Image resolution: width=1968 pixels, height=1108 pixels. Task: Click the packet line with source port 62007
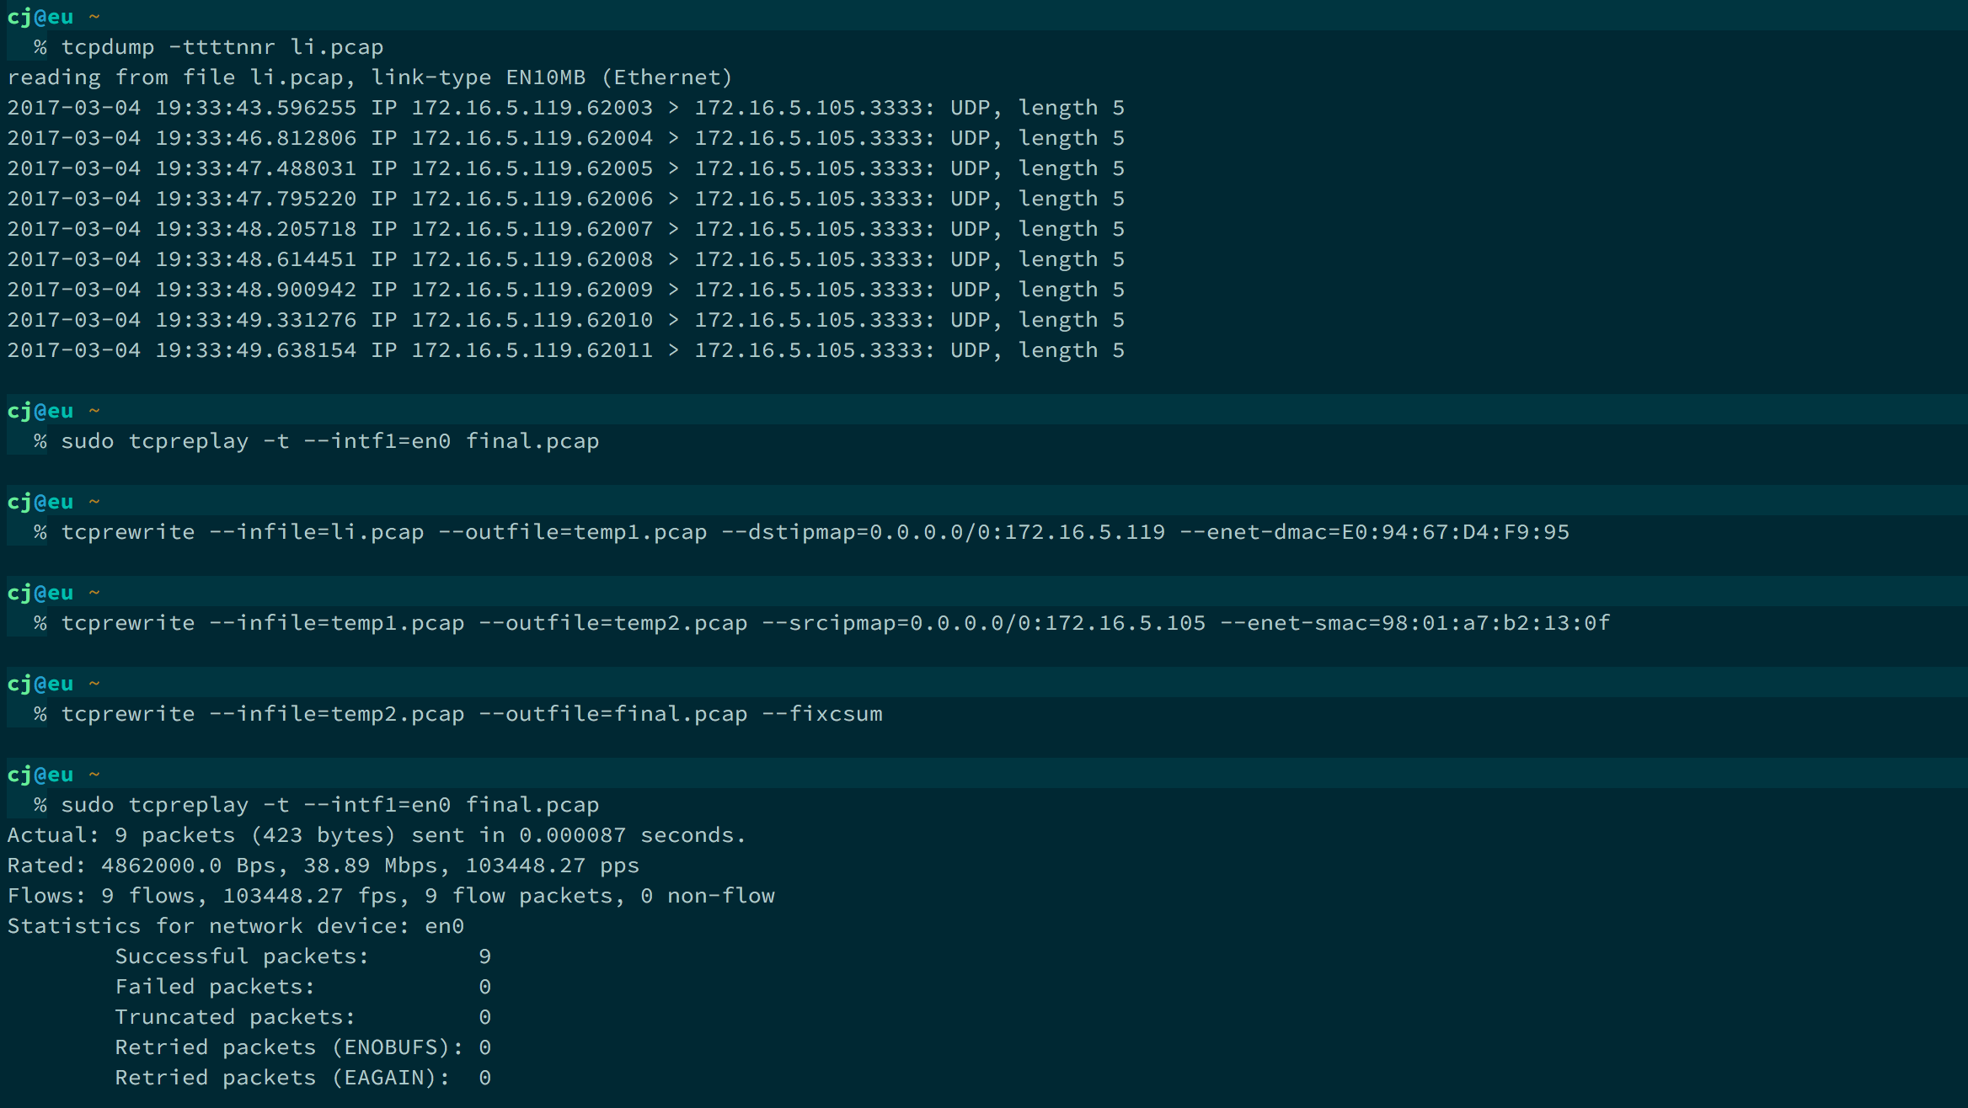click(x=564, y=229)
